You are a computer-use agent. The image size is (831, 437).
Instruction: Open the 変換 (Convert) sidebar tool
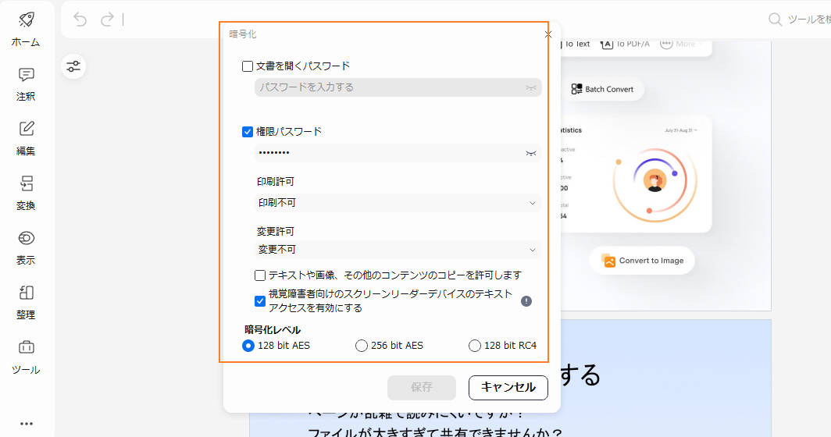tap(26, 194)
